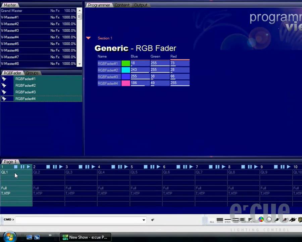The width and height of the screenshot is (302, 242).
Task: Stop cuelist 1
Action: tap(16, 167)
